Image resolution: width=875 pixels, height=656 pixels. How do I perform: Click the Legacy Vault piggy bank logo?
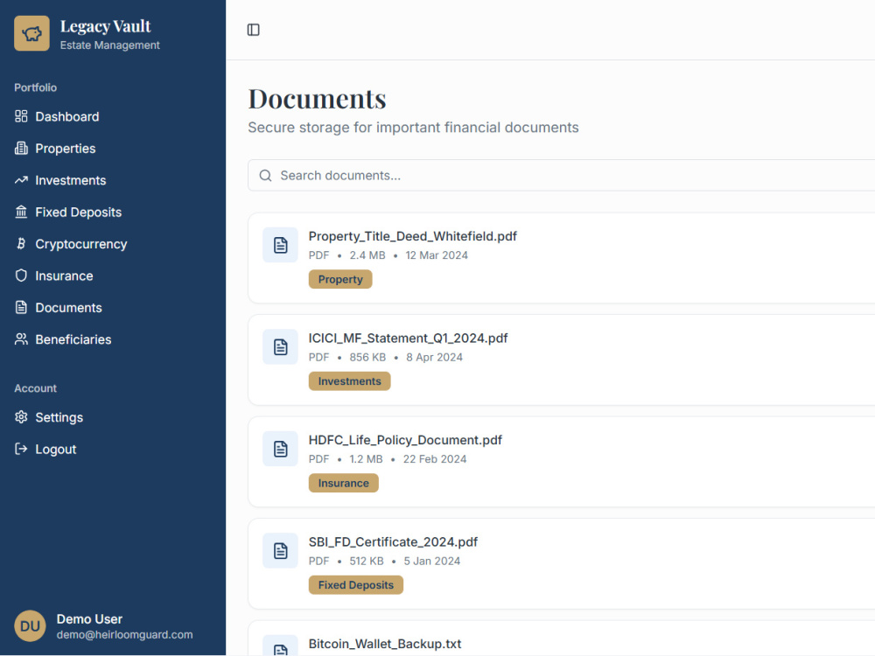31,33
